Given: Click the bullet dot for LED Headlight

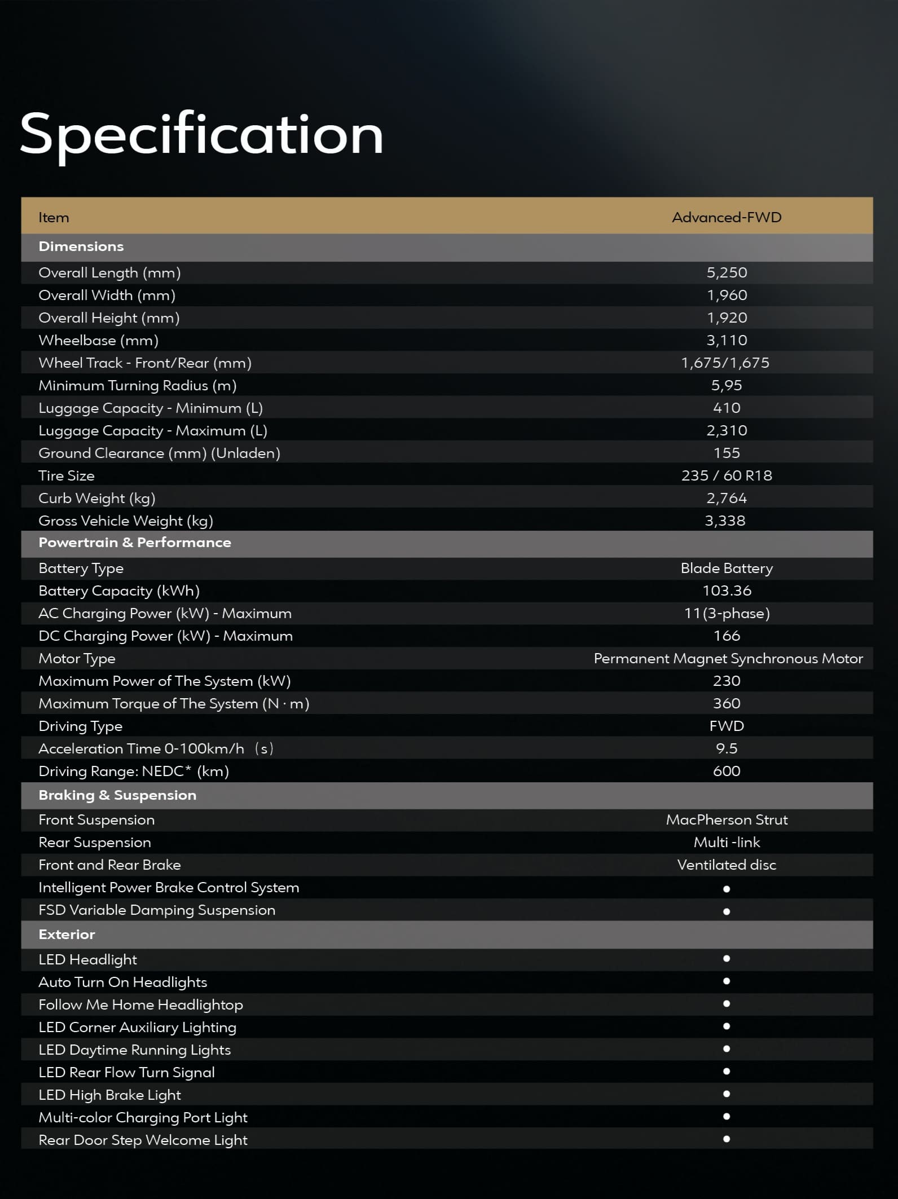Looking at the screenshot, I should 727,959.
